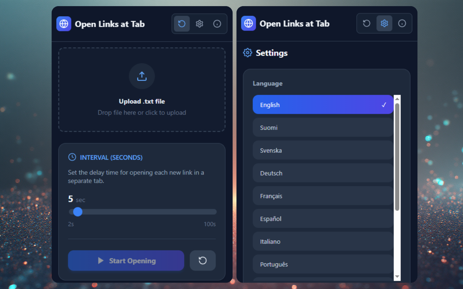Click the history icon in right panel header
Screen dimensions: 463x289
tap(367, 23)
